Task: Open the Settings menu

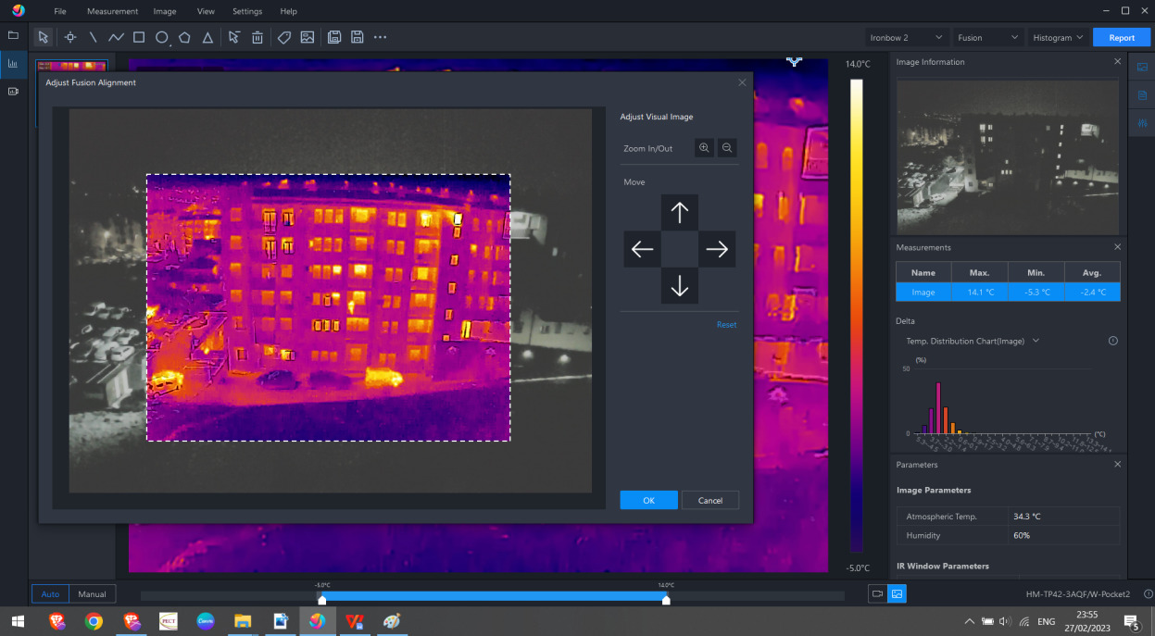Action: point(247,11)
